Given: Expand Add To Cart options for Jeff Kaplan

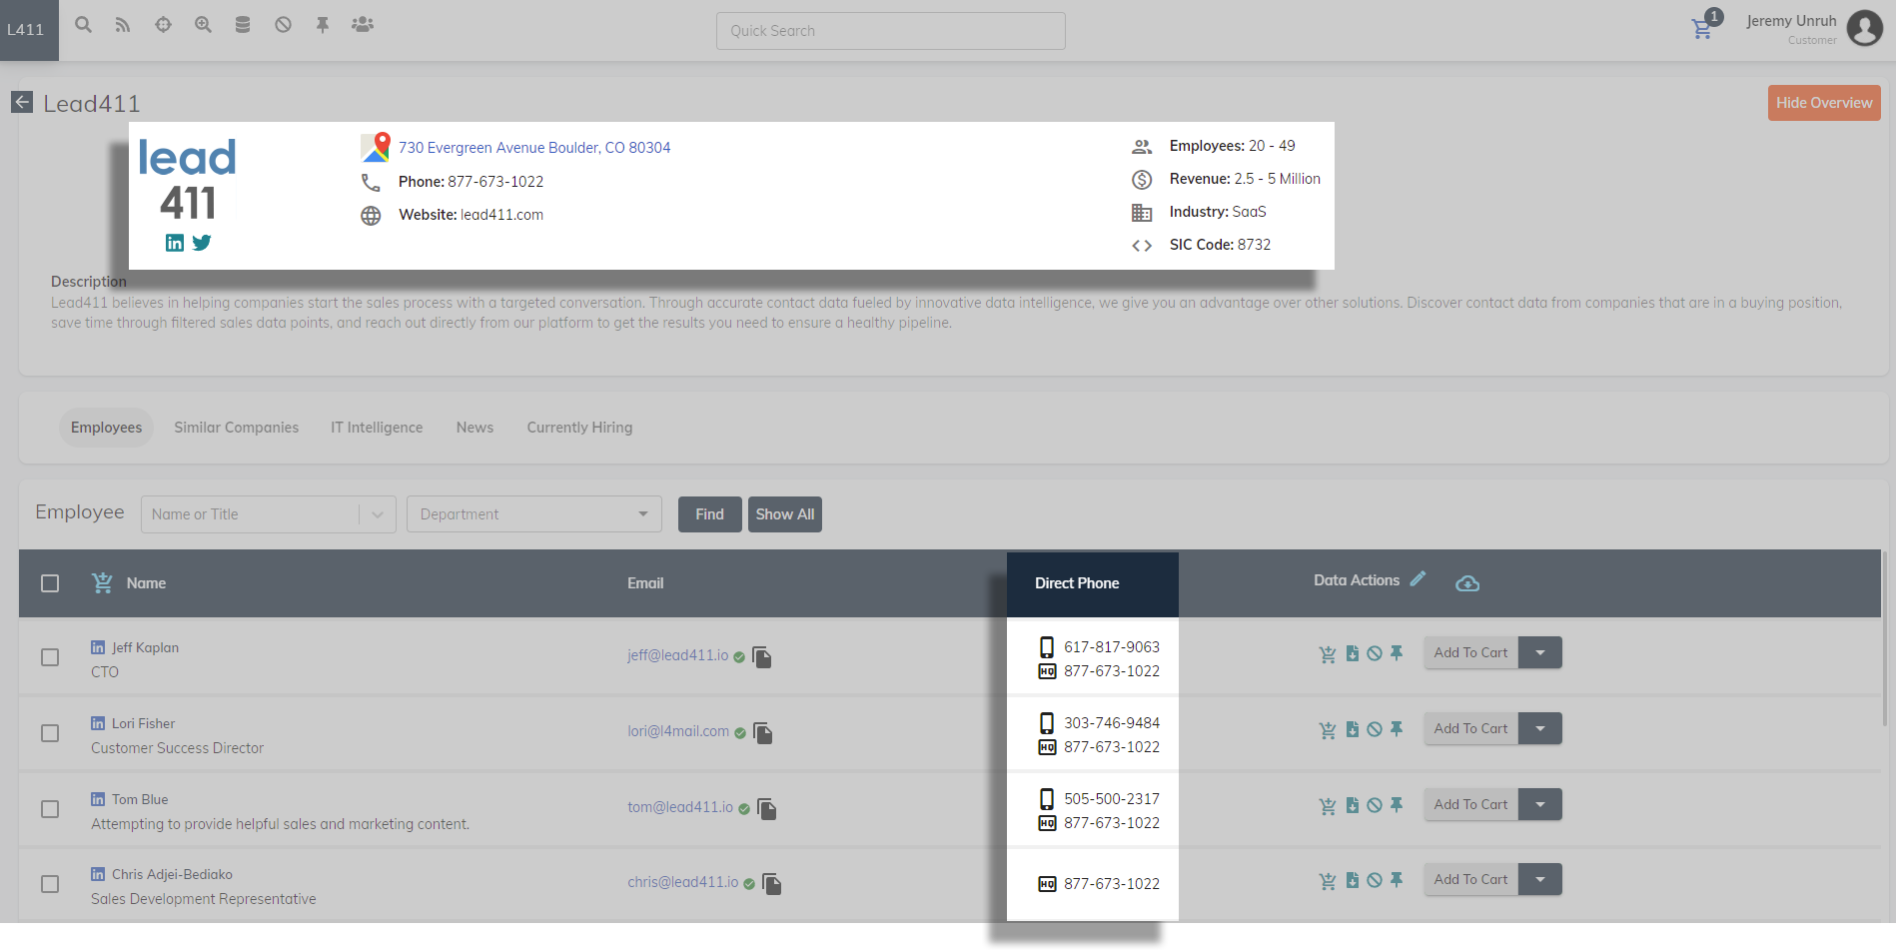Looking at the screenshot, I should point(1540,653).
